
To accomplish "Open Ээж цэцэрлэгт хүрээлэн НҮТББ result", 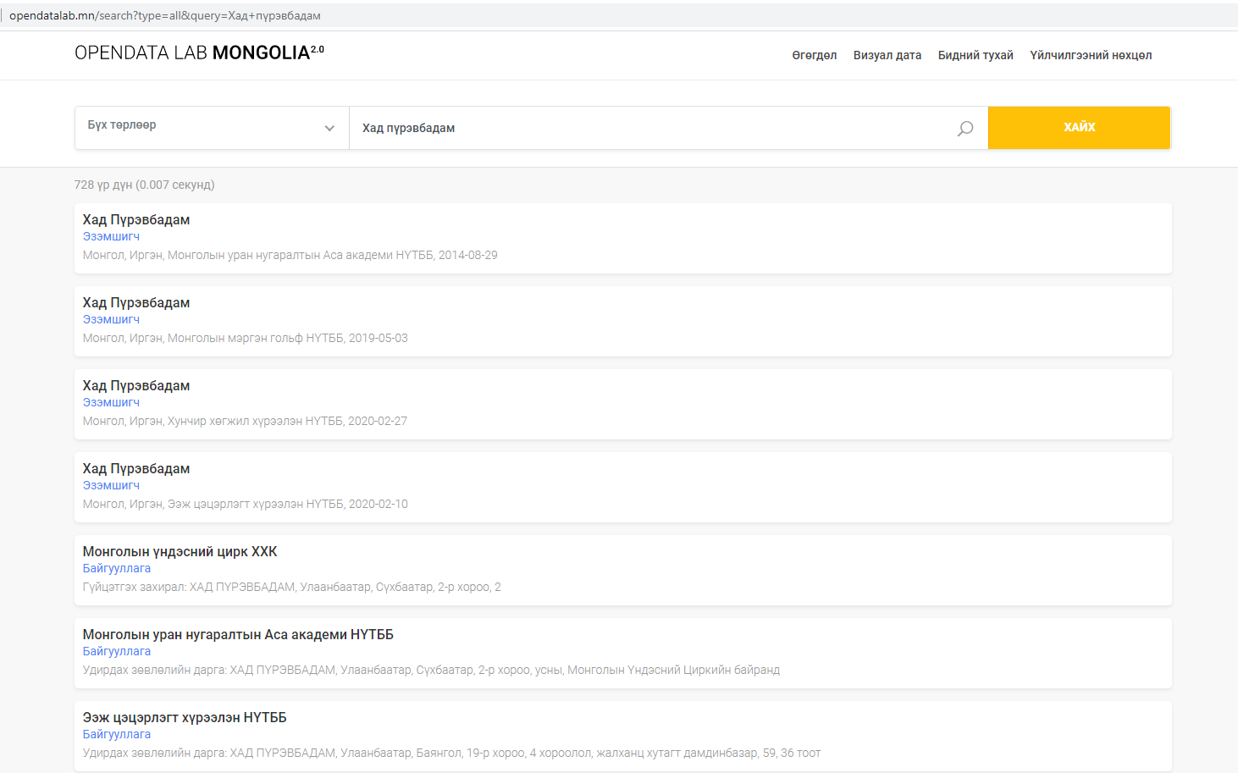I will pos(185,718).
